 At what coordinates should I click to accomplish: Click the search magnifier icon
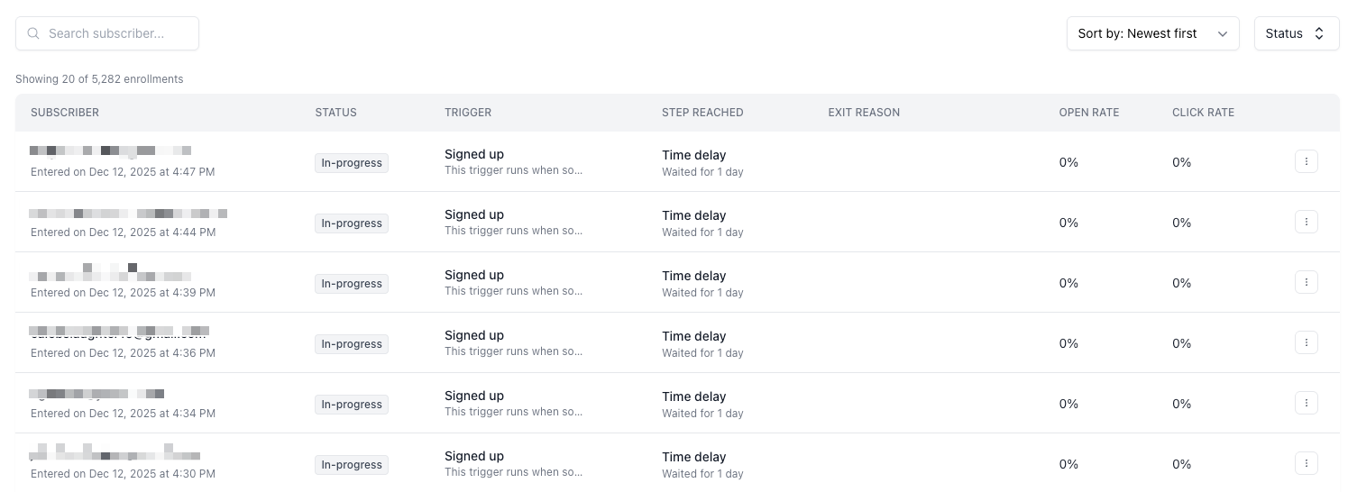pos(33,33)
